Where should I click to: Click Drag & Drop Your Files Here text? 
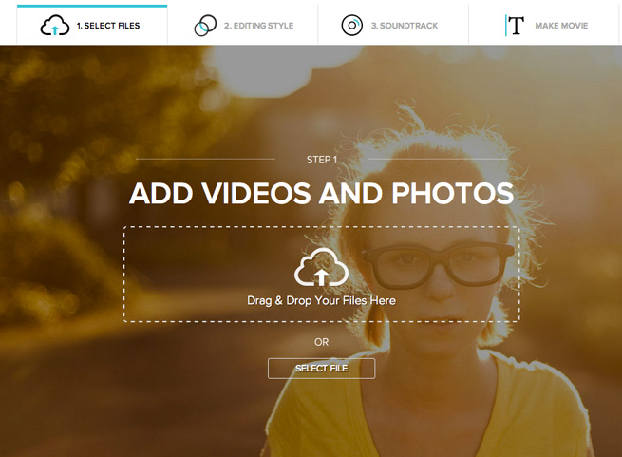click(321, 300)
